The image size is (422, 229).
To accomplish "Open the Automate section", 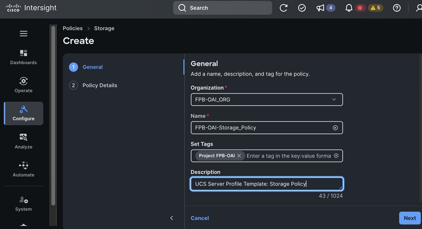I will pos(23,169).
